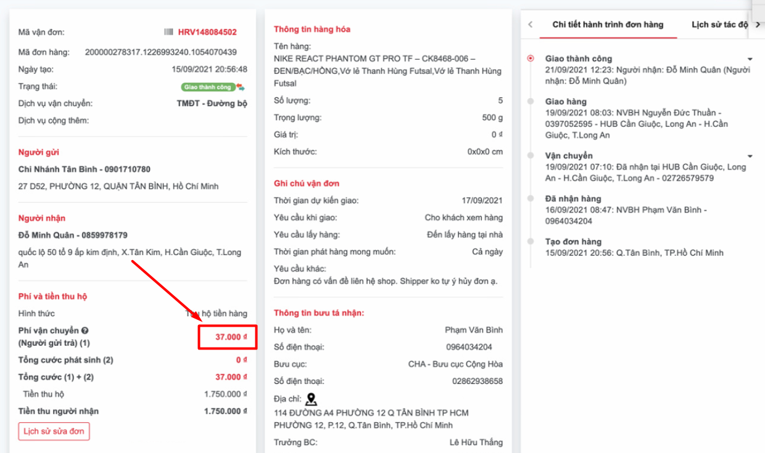Expand the Giao thành công timeline entry arrow

[750, 59]
